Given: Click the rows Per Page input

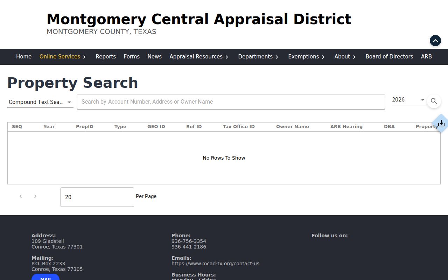Looking at the screenshot, I should click(x=97, y=197).
